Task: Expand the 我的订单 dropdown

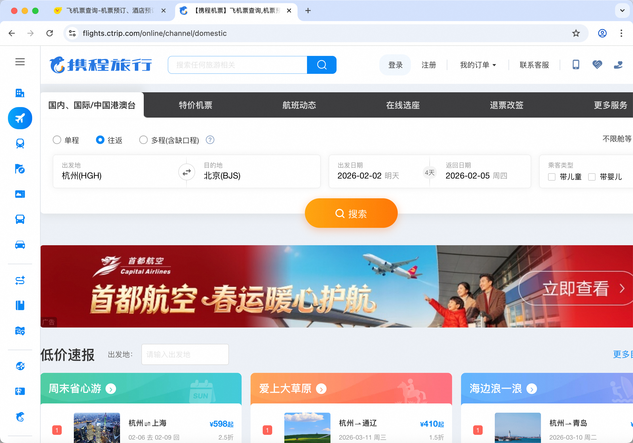Action: pos(478,65)
